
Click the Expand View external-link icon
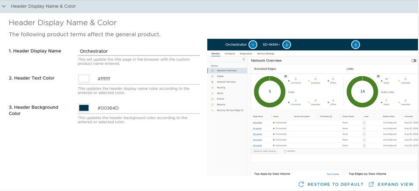[371, 184]
